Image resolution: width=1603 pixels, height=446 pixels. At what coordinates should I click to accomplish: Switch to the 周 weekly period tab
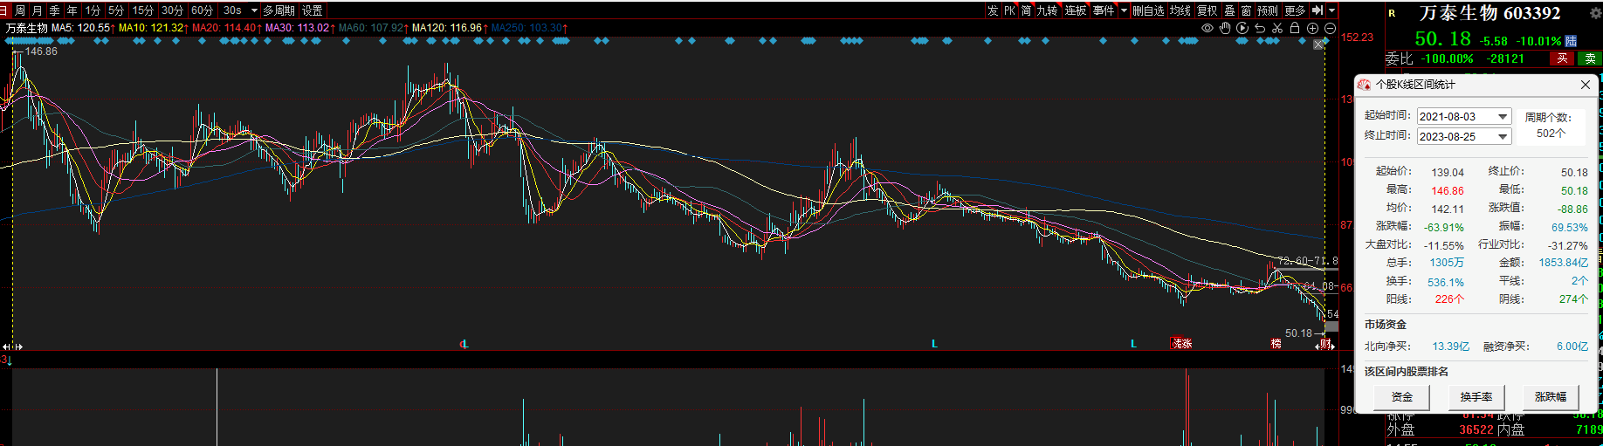20,10
